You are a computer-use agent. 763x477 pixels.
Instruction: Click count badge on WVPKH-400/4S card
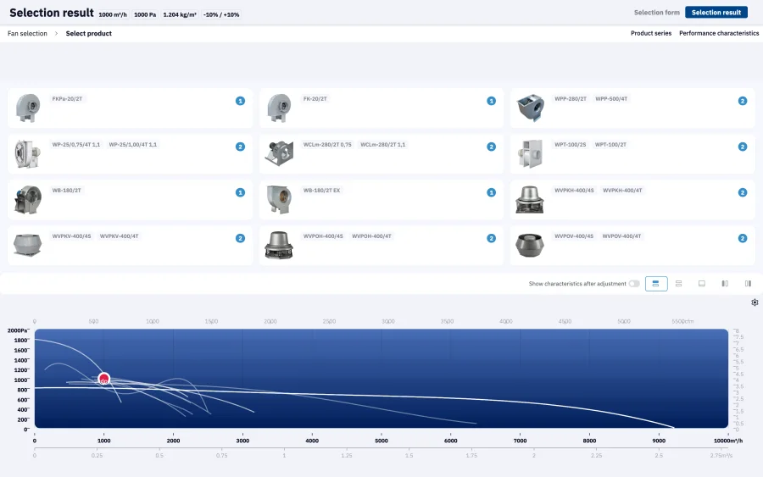click(743, 192)
